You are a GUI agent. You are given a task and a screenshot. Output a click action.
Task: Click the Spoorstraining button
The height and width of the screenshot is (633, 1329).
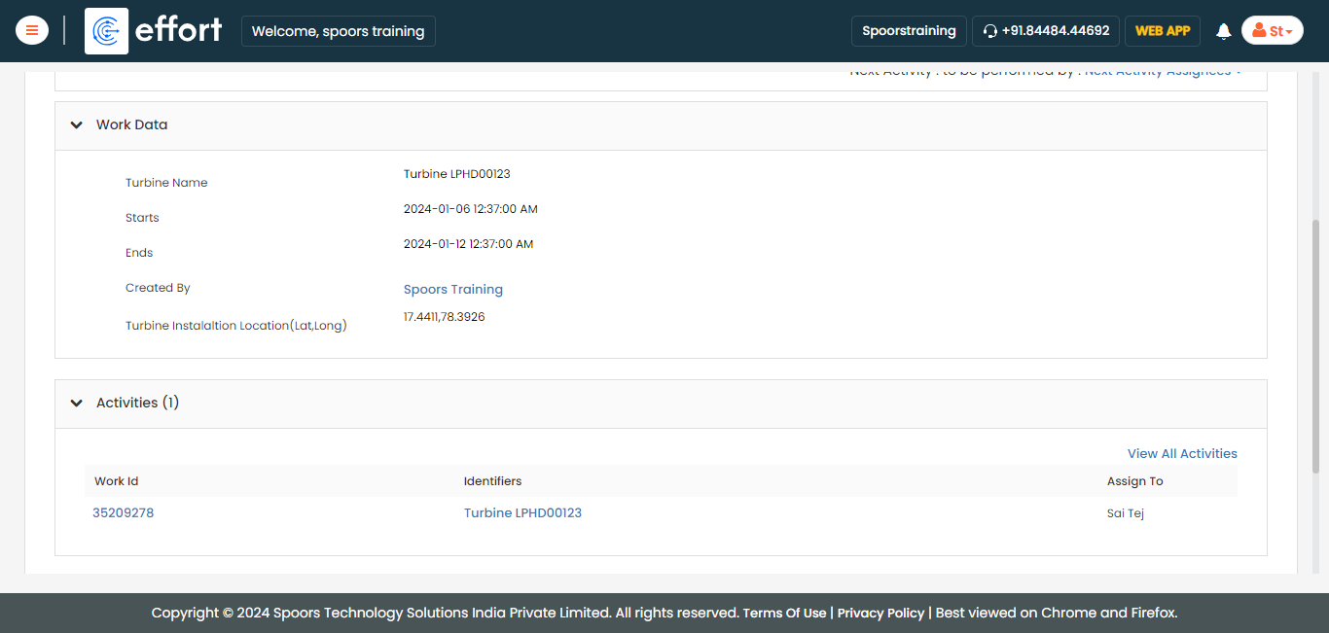[908, 31]
